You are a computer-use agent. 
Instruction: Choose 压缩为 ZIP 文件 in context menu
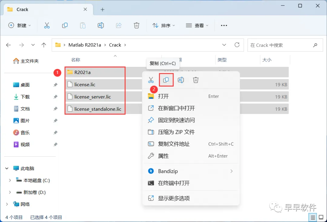[x=191, y=132]
